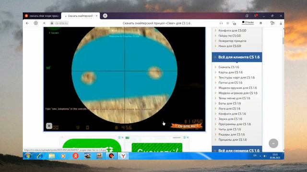The height and width of the screenshot is (172, 307).
Task: Switch to 'скачать clear scope' tab
Action: 42,16
